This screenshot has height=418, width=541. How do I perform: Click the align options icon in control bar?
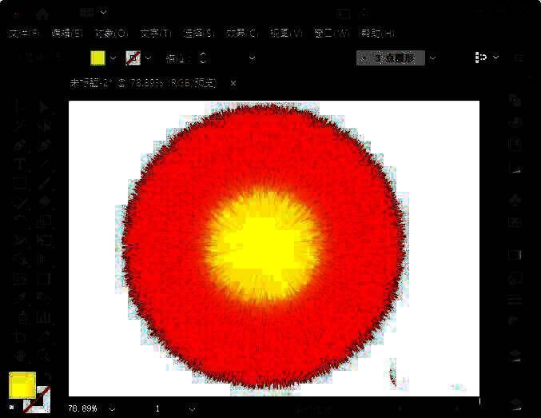481,58
